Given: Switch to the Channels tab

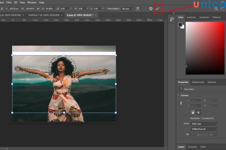Looking at the screenshot, I should tap(192, 147).
